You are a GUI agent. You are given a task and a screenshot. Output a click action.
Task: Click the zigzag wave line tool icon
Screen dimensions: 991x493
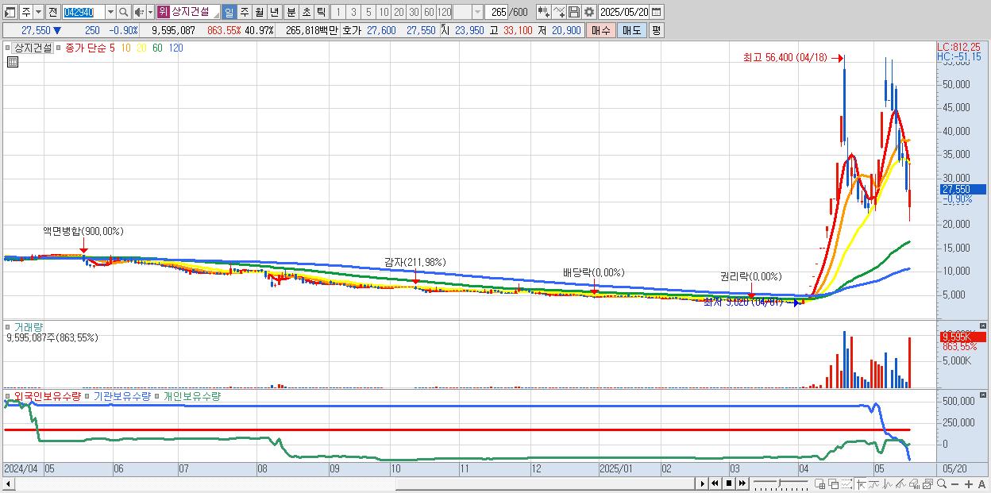[x=888, y=483]
